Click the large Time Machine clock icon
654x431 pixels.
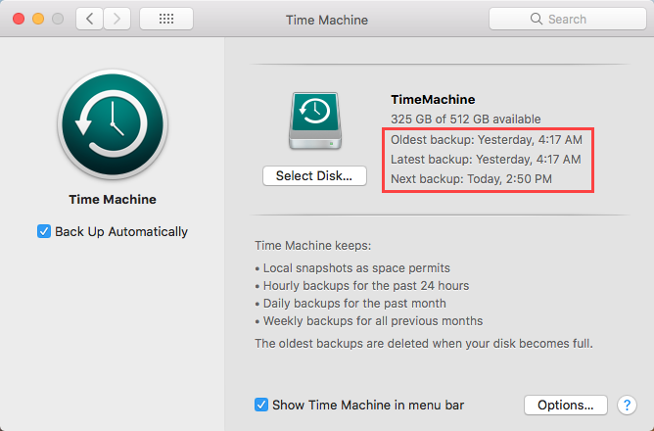point(113,123)
